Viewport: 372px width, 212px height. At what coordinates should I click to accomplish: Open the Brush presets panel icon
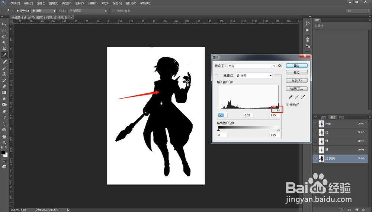point(308,39)
